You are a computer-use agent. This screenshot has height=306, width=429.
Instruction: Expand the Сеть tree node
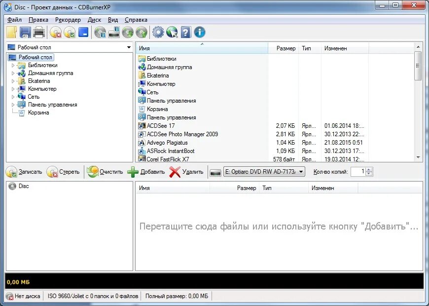13,97
